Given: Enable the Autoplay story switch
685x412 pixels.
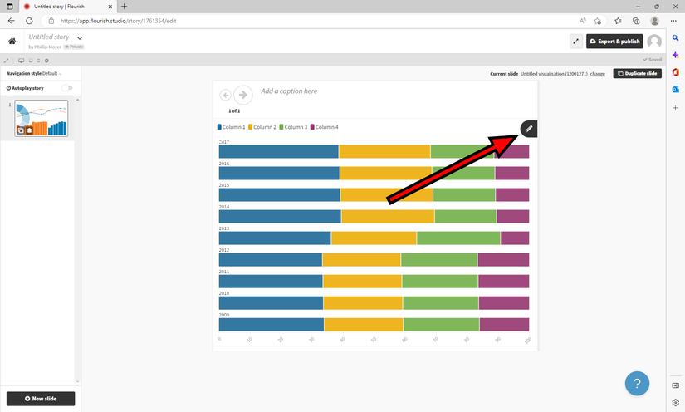Looking at the screenshot, I should tap(67, 88).
